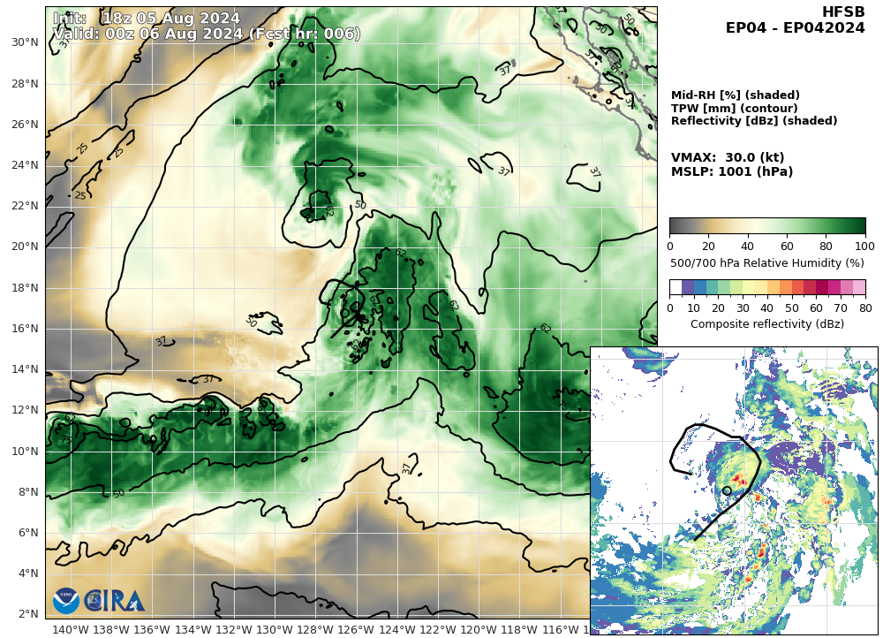Click the storm center circle in reflectivity inset
The height and width of the screenshot is (638, 883).
point(727,491)
